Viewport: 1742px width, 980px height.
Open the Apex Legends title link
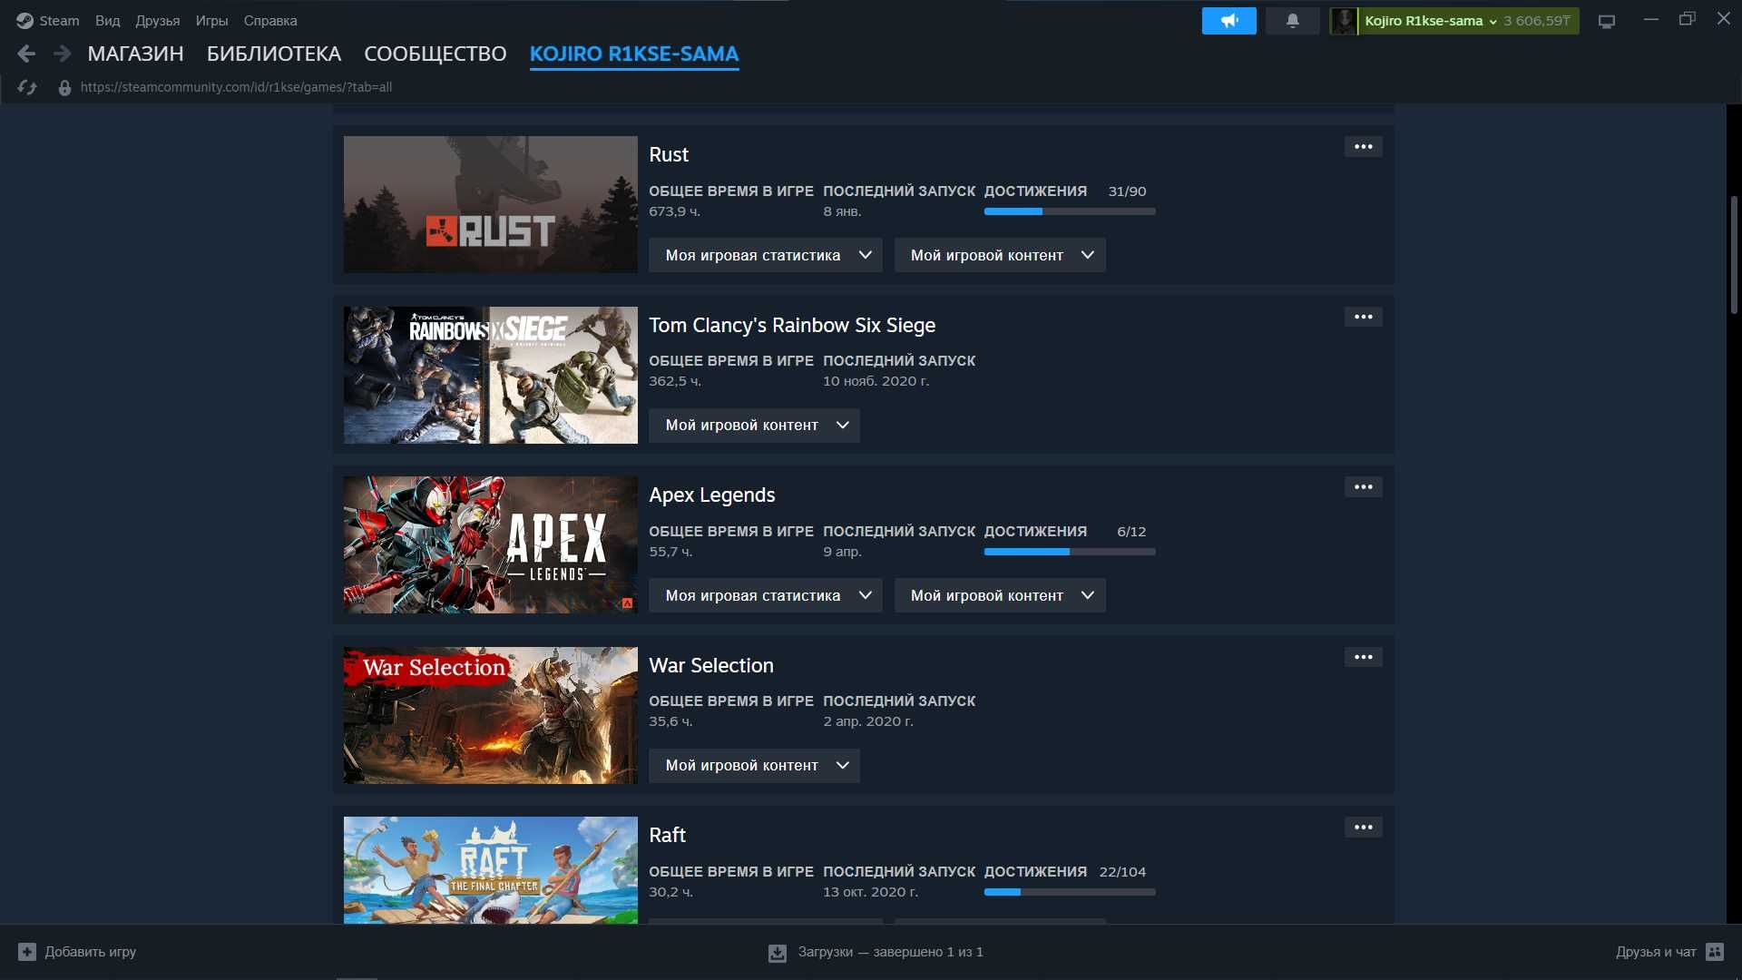coord(712,495)
